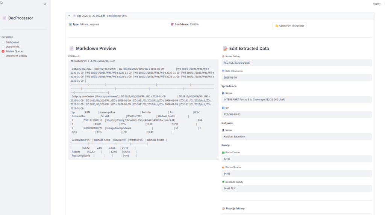Click the Markdown Preview heading icon

tap(71, 48)
